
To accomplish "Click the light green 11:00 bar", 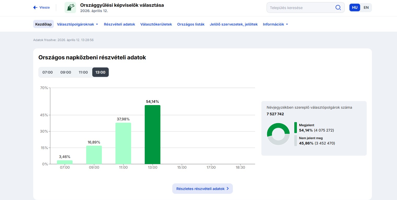I will pos(123,143).
